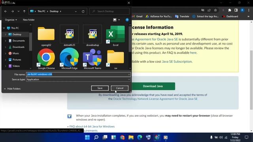Open the Translate bookmark

pos(182,17)
